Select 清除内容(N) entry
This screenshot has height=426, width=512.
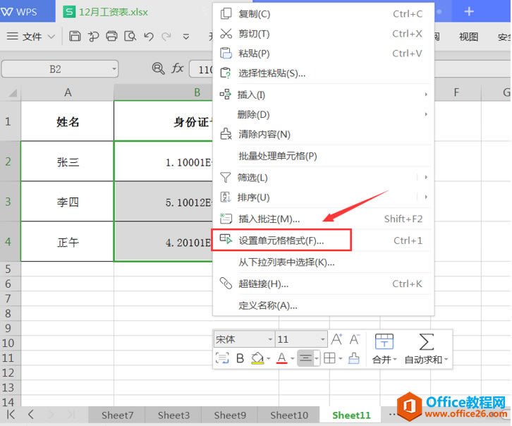(323, 134)
